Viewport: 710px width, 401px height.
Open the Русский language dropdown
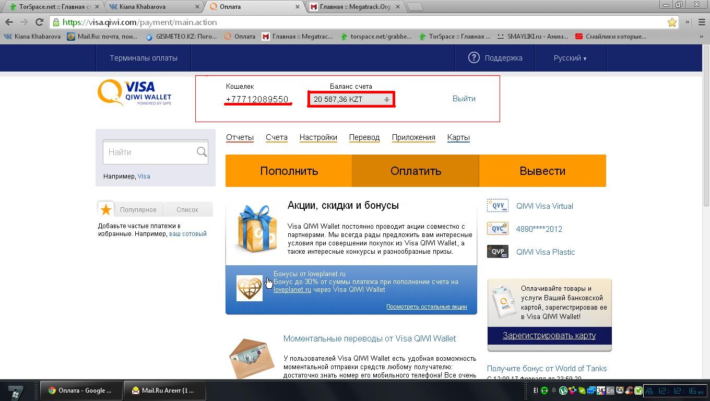pos(570,58)
